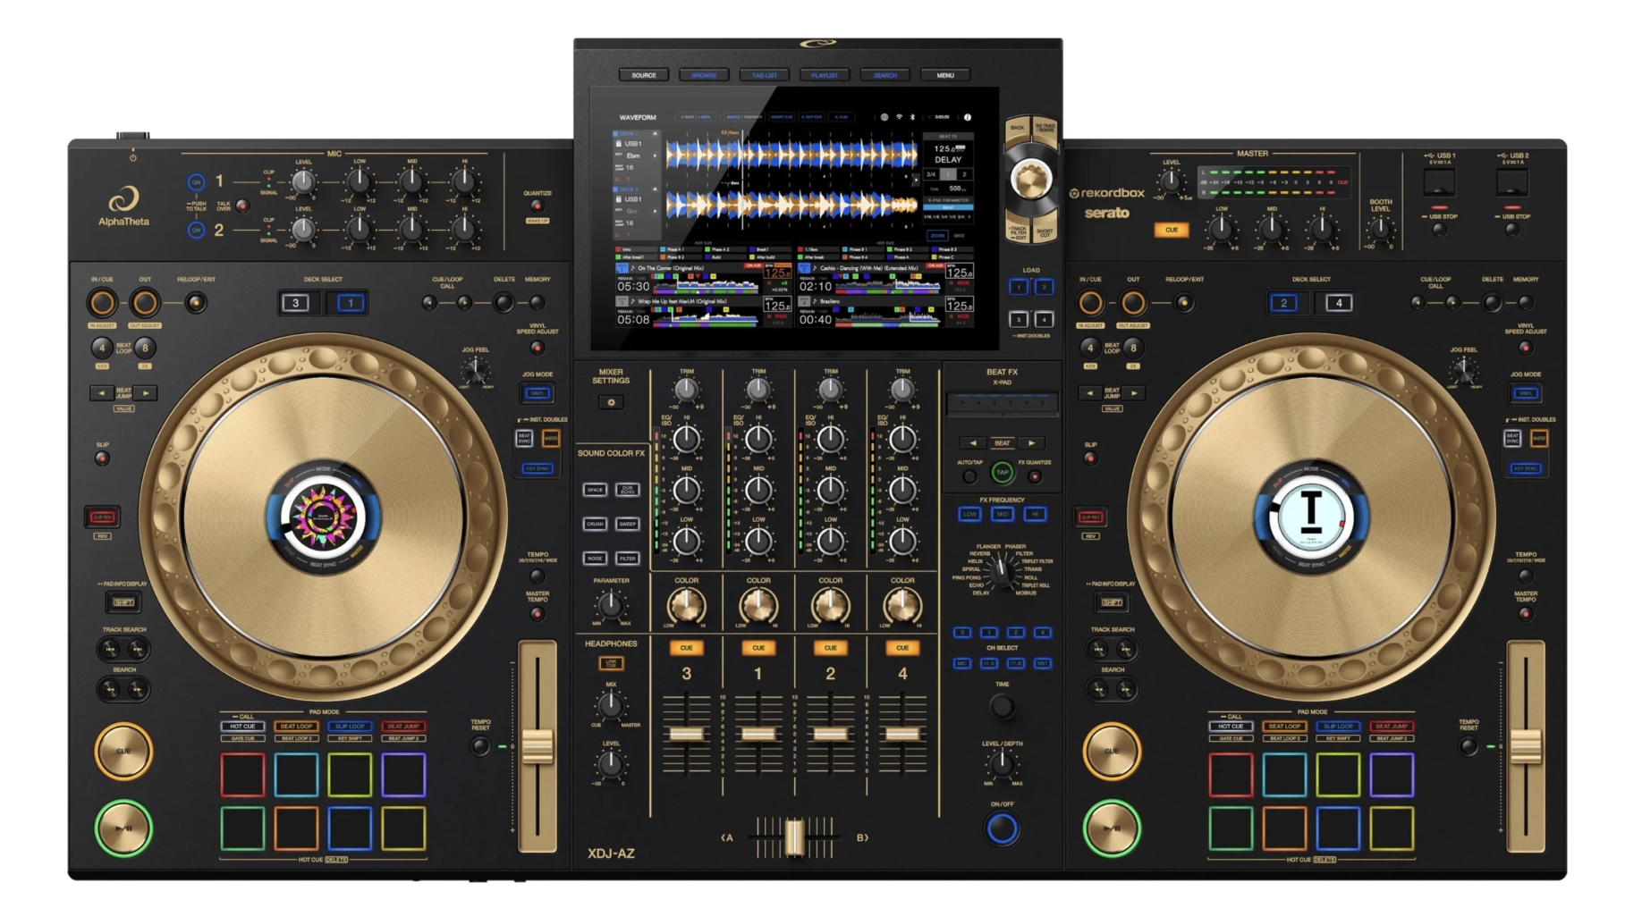This screenshot has height=908, width=1642.
Task: Switch to the PLAYLIST tab on the display
Action: [824, 75]
